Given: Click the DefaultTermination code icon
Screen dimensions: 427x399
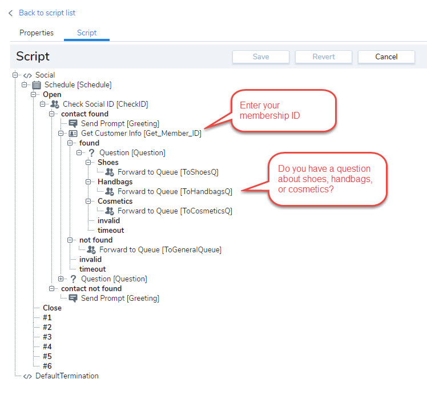Looking at the screenshot, I should click(27, 376).
